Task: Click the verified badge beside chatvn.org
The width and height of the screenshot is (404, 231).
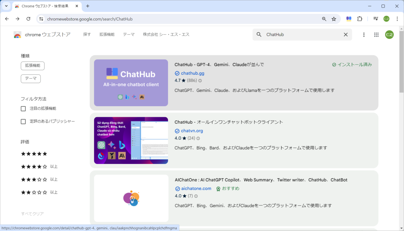Action: [x=177, y=131]
